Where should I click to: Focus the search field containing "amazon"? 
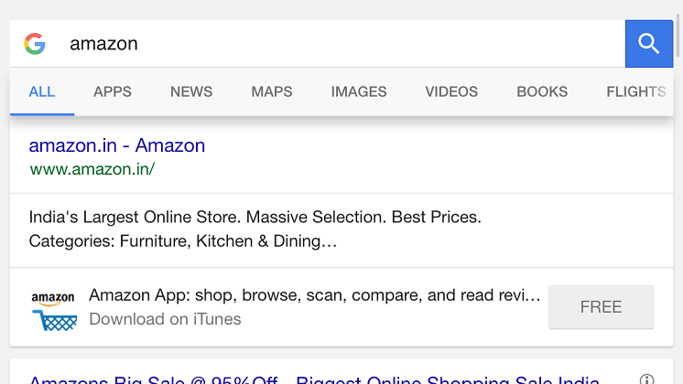click(339, 44)
